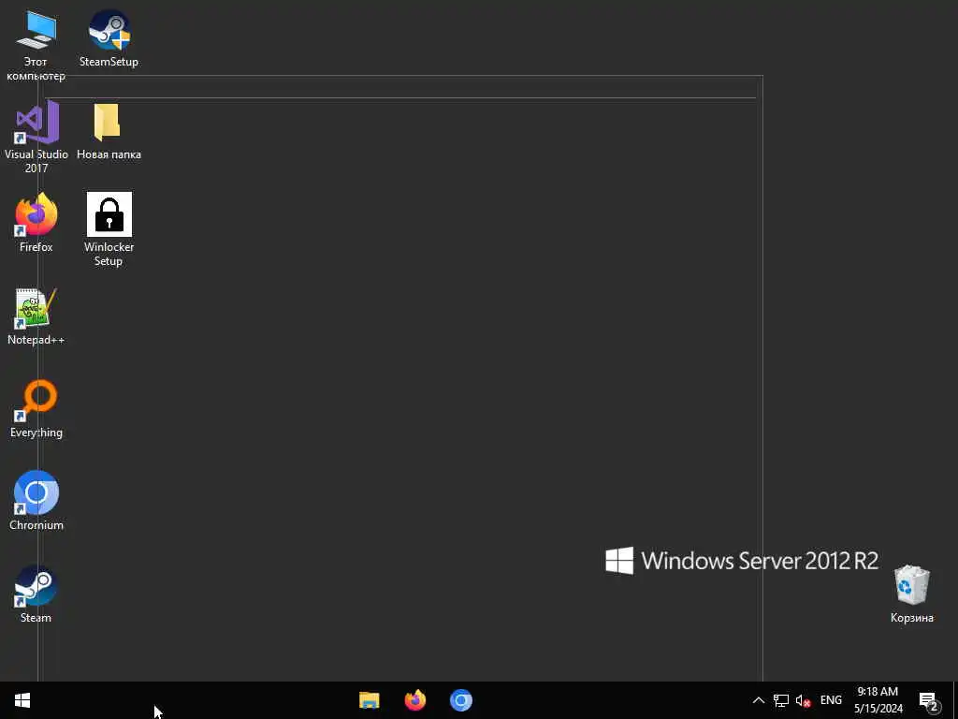Open the network status tray icon
The image size is (958, 719).
click(x=781, y=700)
